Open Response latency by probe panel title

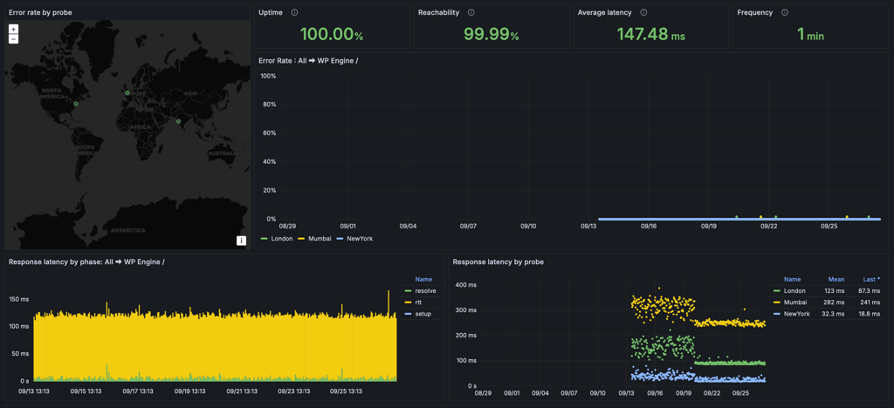point(498,262)
